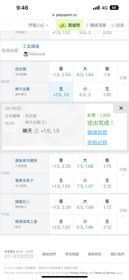Tap the lock icon beside playsport.cc
Viewport: 129px width, 280px height.
point(53,15)
